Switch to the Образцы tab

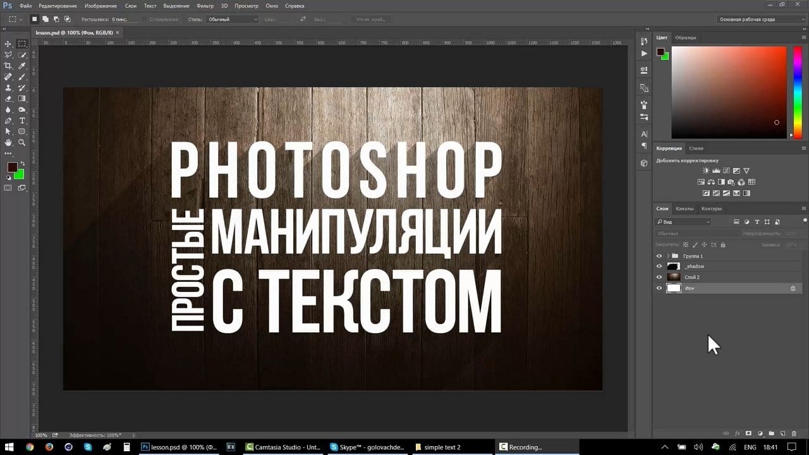tap(685, 37)
